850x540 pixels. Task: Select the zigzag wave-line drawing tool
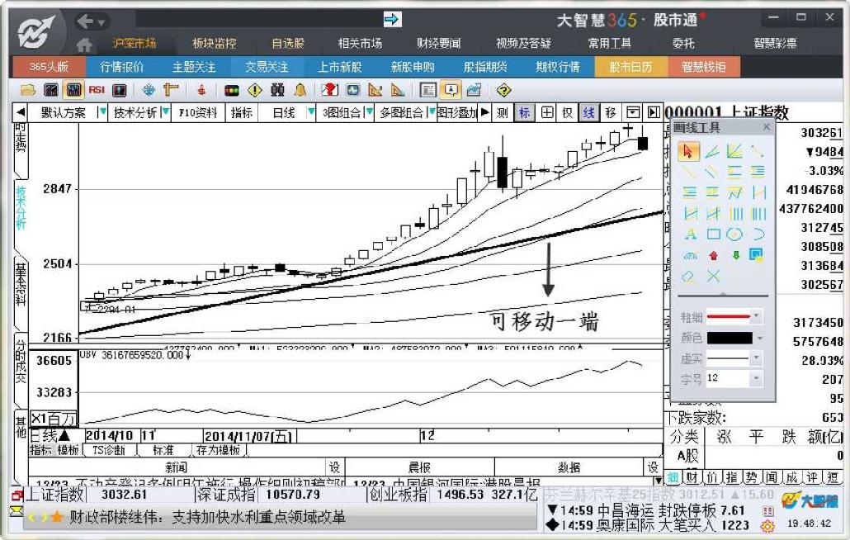click(x=735, y=192)
